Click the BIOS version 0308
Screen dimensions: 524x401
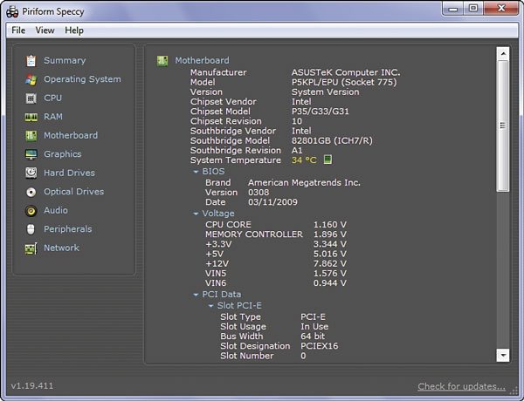point(259,193)
